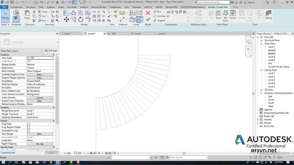Switch to the Level 3 view tab
Viewport: 294px width, 165px height.
[x=162, y=33]
